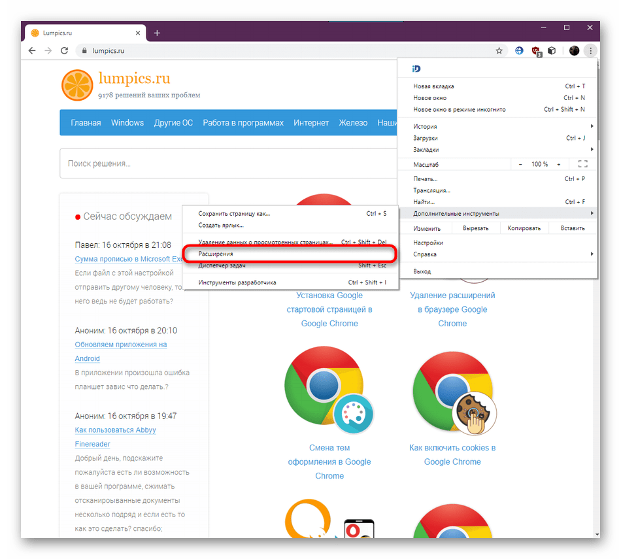
Task: Open the Windows link in site navigation
Action: coord(127,123)
